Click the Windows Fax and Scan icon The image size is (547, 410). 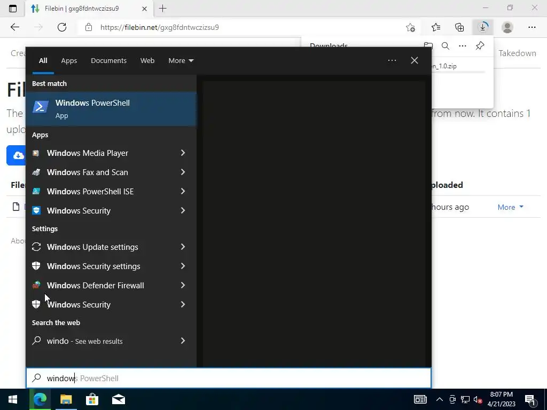point(36,172)
